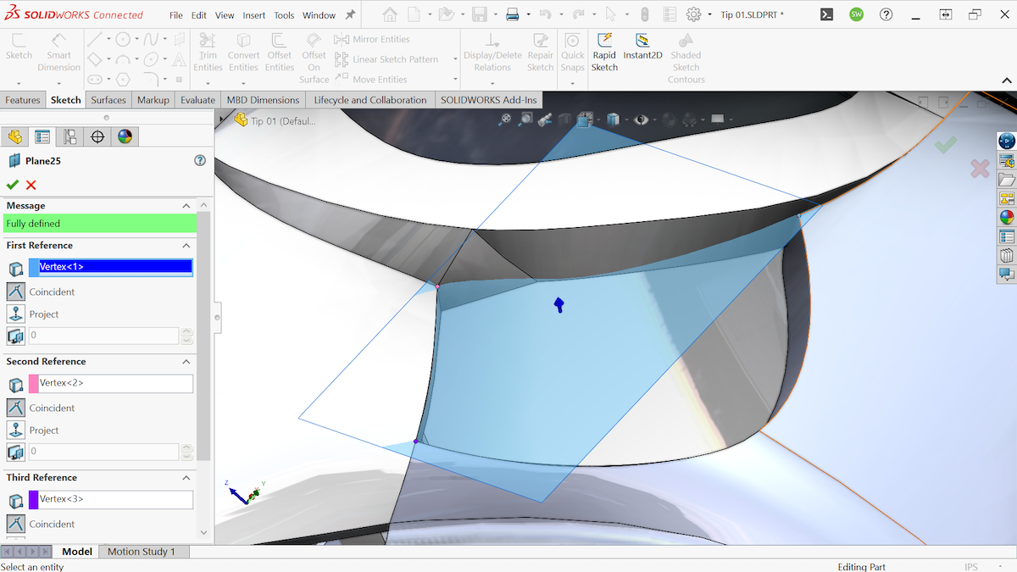Select the Zoom to Fit tool
The height and width of the screenshot is (572, 1017).
[x=504, y=119]
